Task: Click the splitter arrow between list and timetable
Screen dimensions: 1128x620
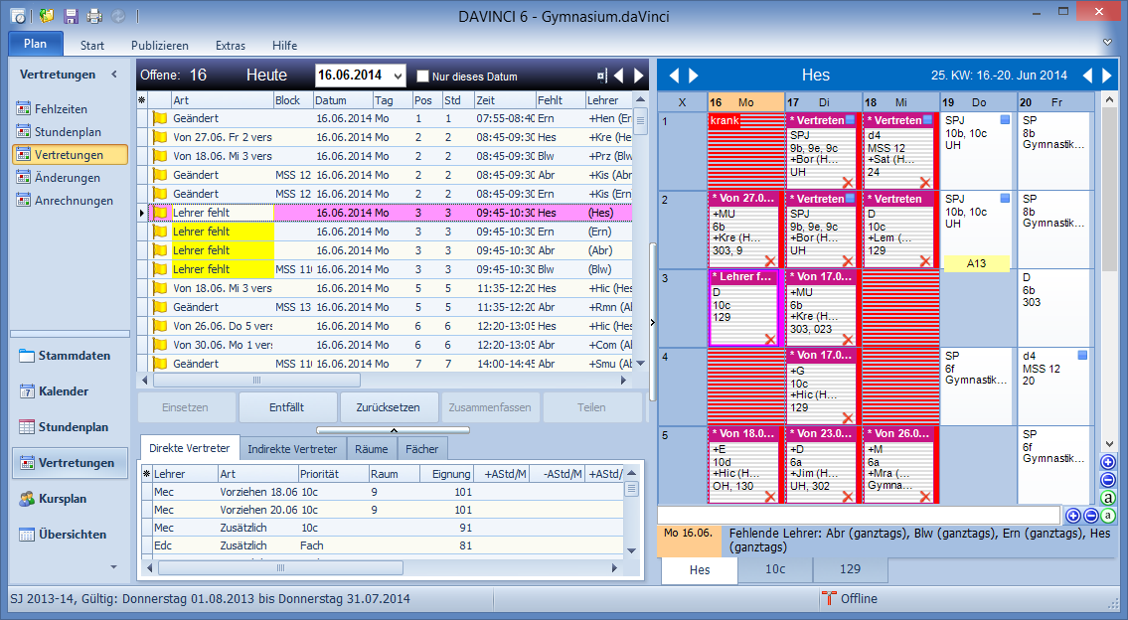Action: click(653, 322)
